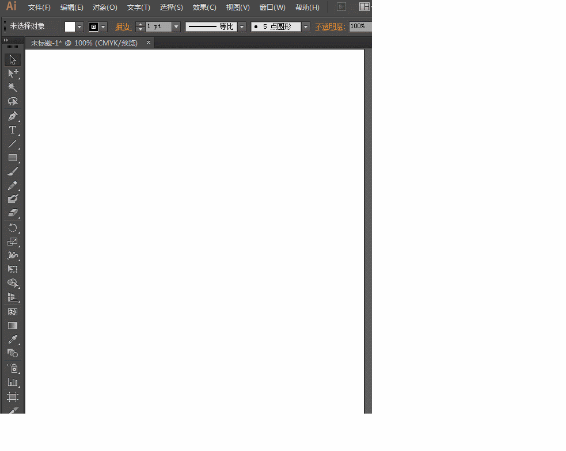Select the Paintbrush tool

pyautogui.click(x=13, y=170)
